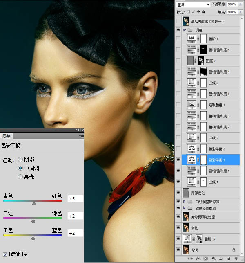Select the 曲线 1 curves adjustment icon

192,182
